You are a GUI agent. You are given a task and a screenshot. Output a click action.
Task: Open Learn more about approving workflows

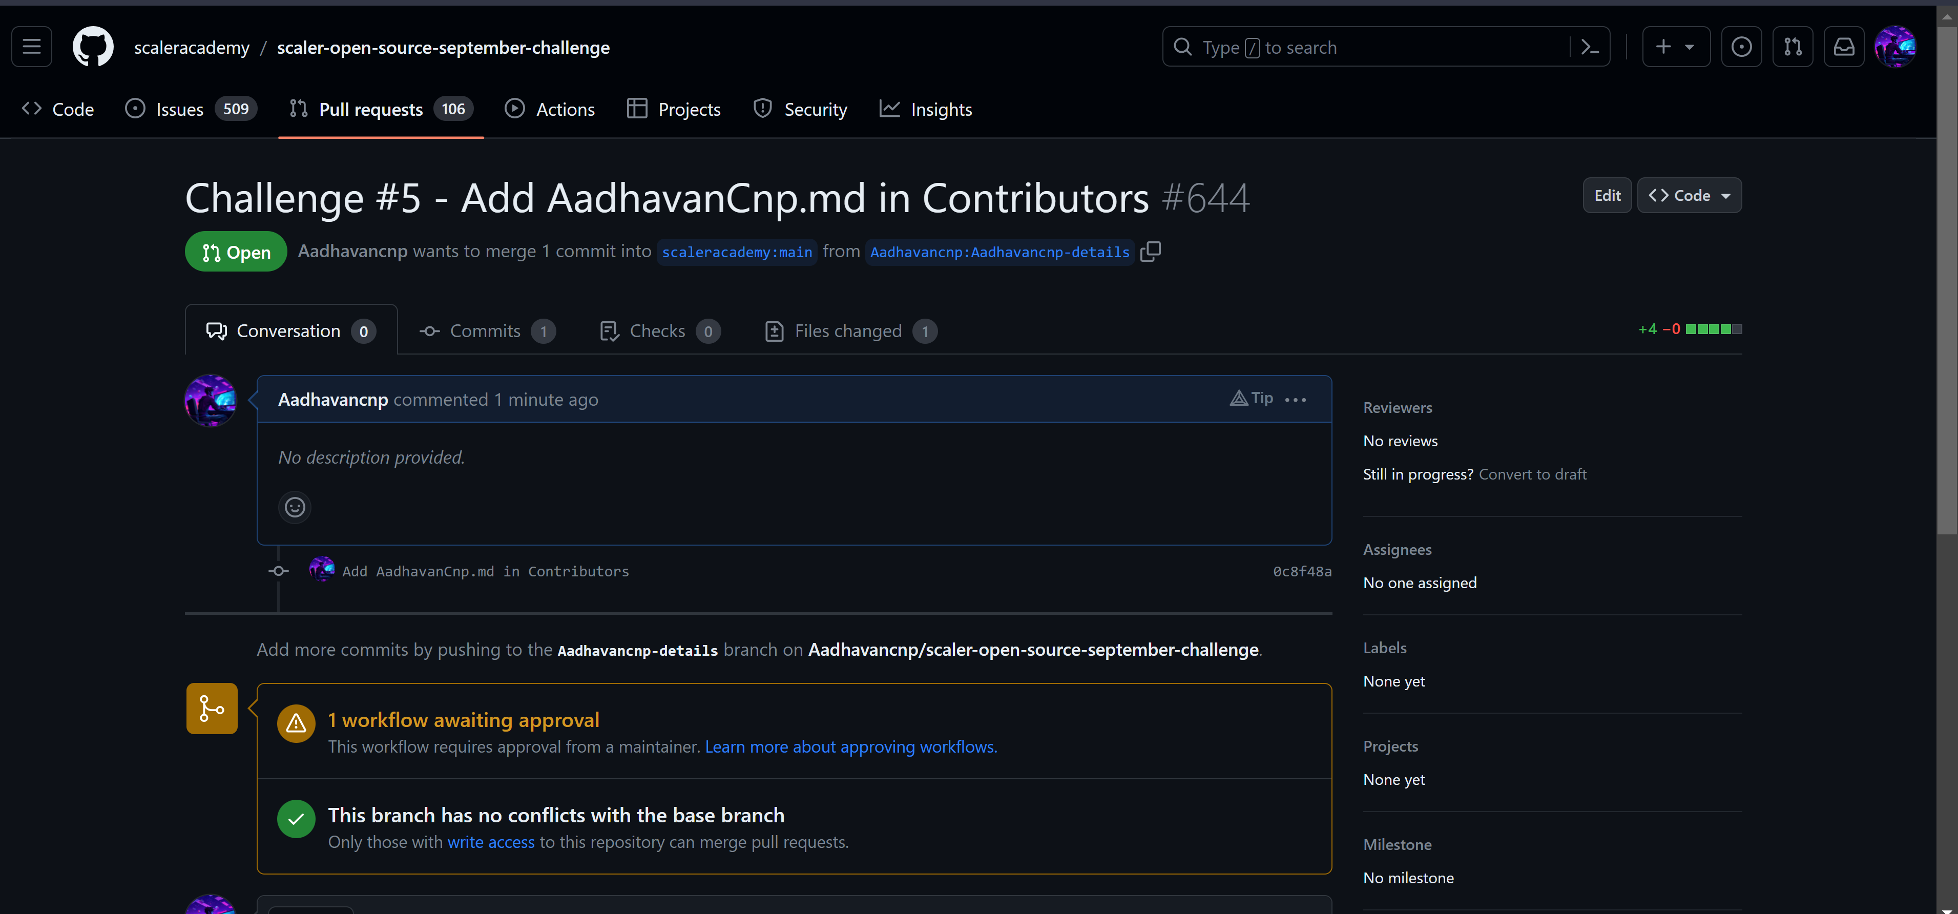[x=850, y=746]
